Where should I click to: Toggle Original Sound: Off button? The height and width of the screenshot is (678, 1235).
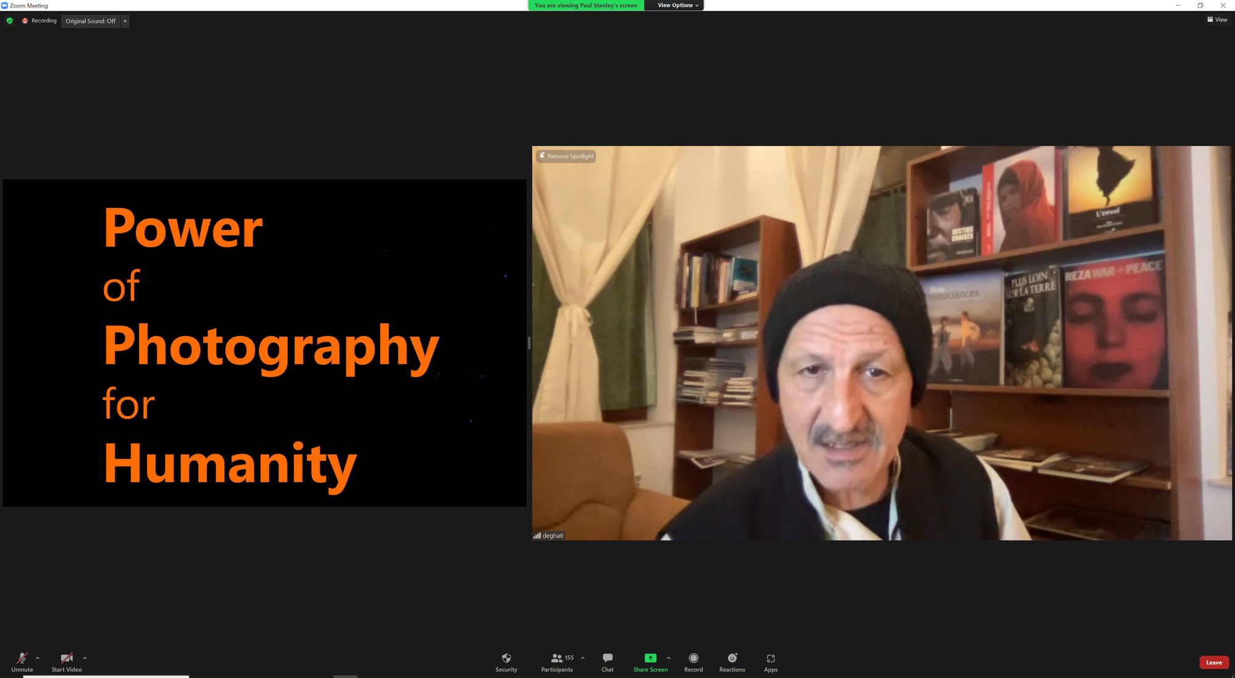[91, 21]
